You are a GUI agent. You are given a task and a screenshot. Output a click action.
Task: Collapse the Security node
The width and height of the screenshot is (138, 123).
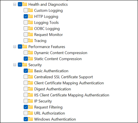(15, 65)
